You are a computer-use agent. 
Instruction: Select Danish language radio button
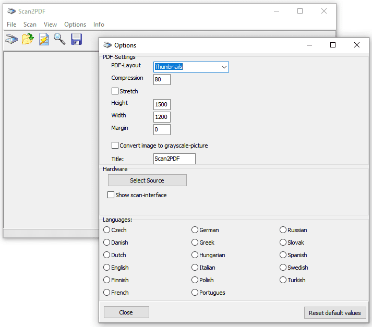107,243
